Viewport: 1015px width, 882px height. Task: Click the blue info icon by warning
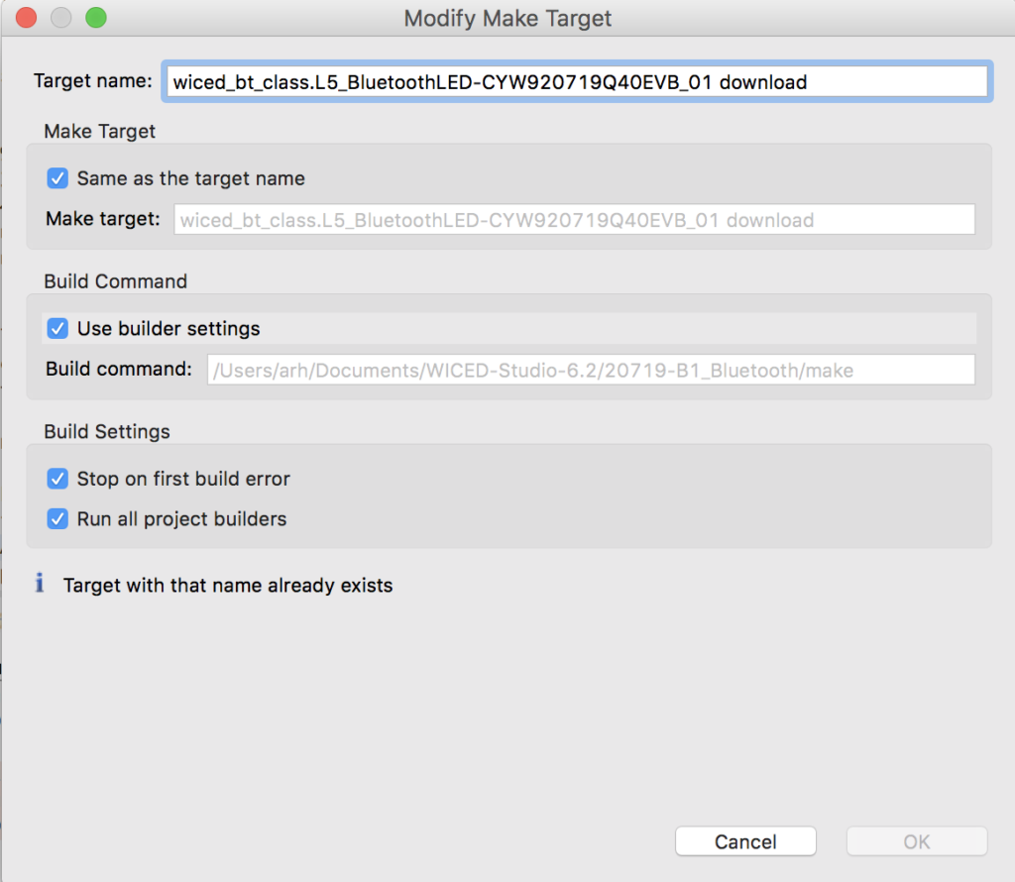[x=40, y=583]
